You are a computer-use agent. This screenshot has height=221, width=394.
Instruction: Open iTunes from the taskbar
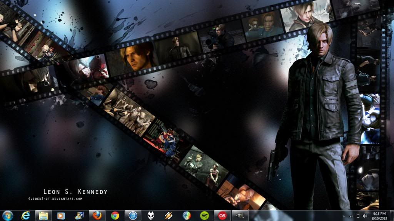[133, 216]
